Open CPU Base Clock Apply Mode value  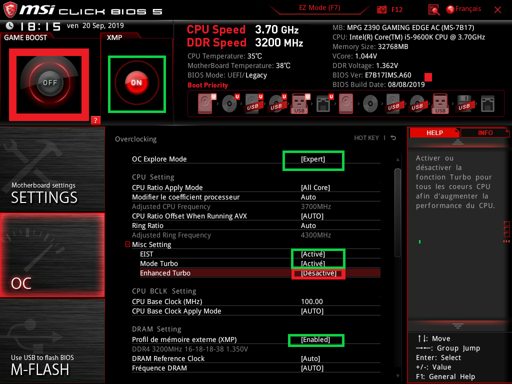click(312, 311)
